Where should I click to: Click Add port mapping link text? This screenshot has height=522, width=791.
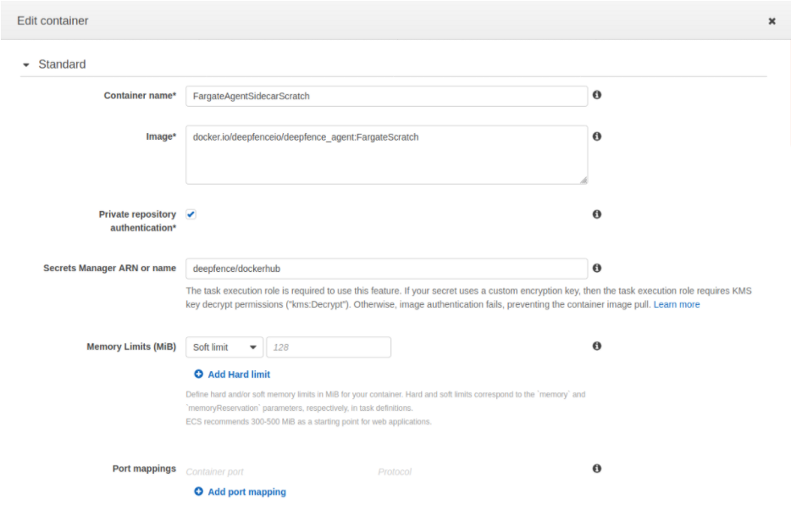tap(246, 491)
